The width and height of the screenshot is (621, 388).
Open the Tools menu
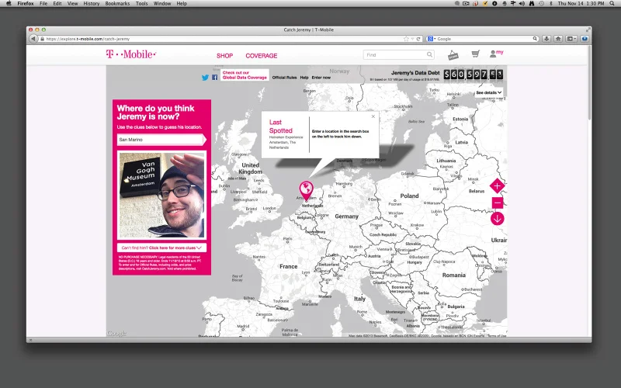(142, 4)
